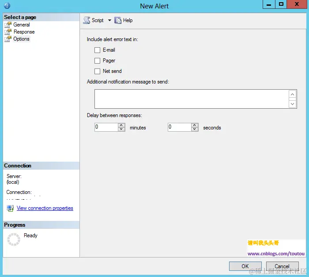Click the Help book icon
Screen dimensions: 309x277
tap(118, 20)
